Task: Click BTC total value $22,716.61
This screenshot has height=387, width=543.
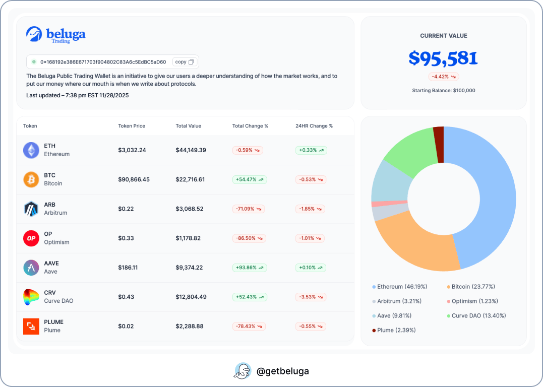Action: pos(190,180)
